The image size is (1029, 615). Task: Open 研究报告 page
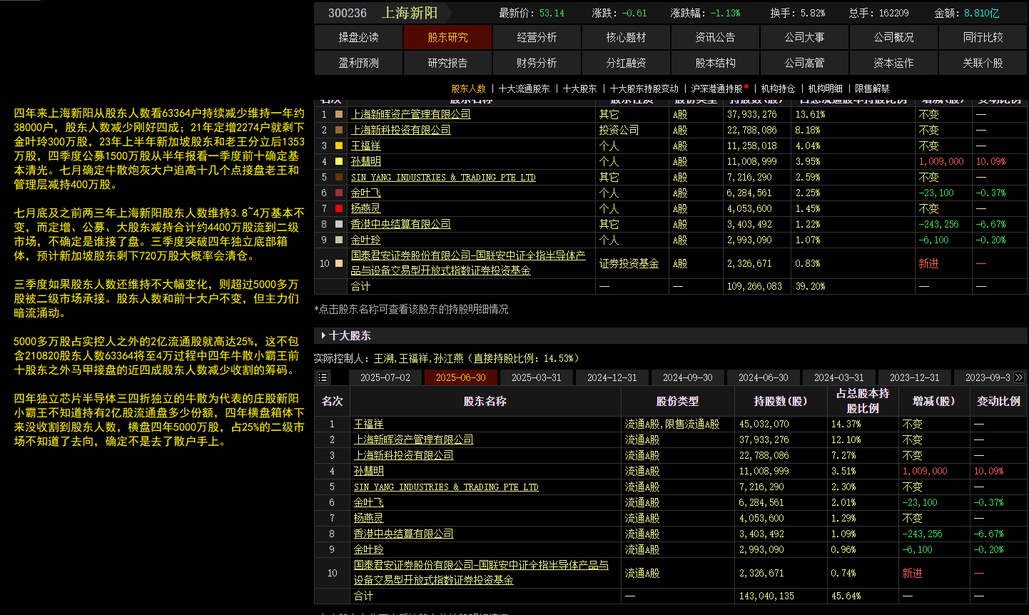tap(448, 63)
